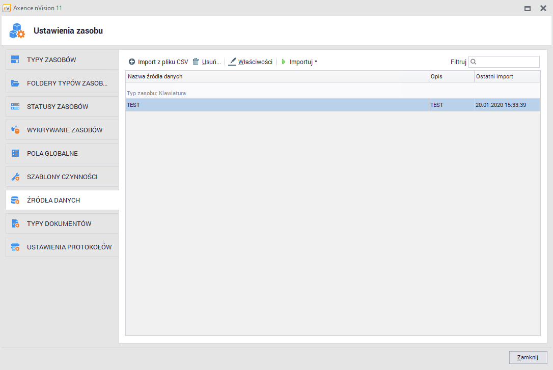
Task: Open the Ustawienia protokołów section
Action: point(69,247)
